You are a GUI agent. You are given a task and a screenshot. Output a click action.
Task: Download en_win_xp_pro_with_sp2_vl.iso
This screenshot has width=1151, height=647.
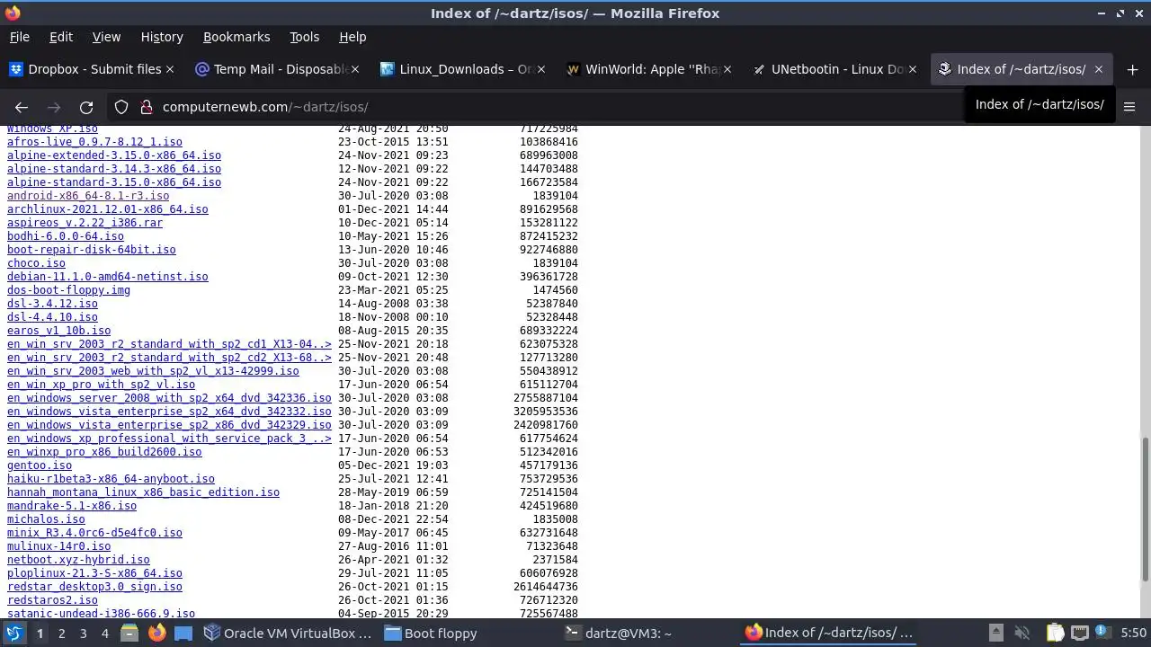[x=101, y=385]
